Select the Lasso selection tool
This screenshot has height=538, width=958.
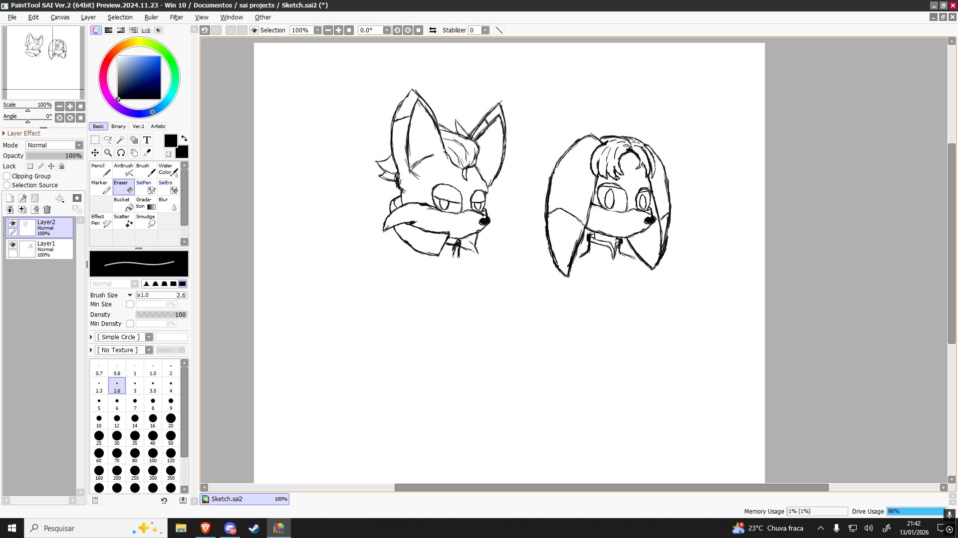[108, 140]
